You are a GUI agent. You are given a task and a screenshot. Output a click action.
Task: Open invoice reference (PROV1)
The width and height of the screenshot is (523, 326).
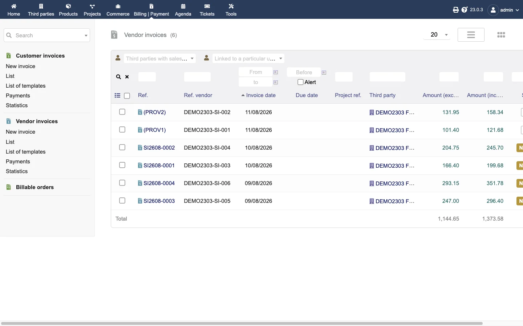tap(155, 130)
